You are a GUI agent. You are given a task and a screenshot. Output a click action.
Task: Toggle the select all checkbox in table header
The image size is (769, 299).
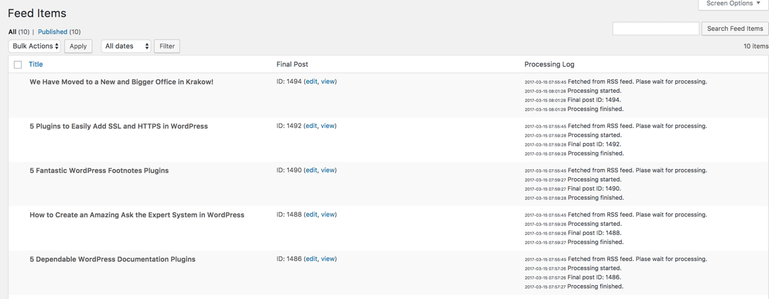18,65
